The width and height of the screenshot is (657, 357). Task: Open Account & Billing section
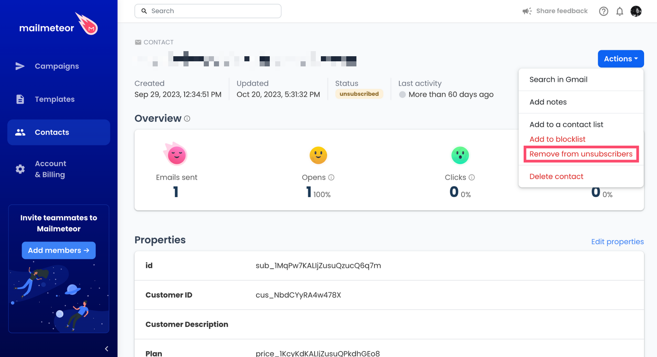[59, 169]
